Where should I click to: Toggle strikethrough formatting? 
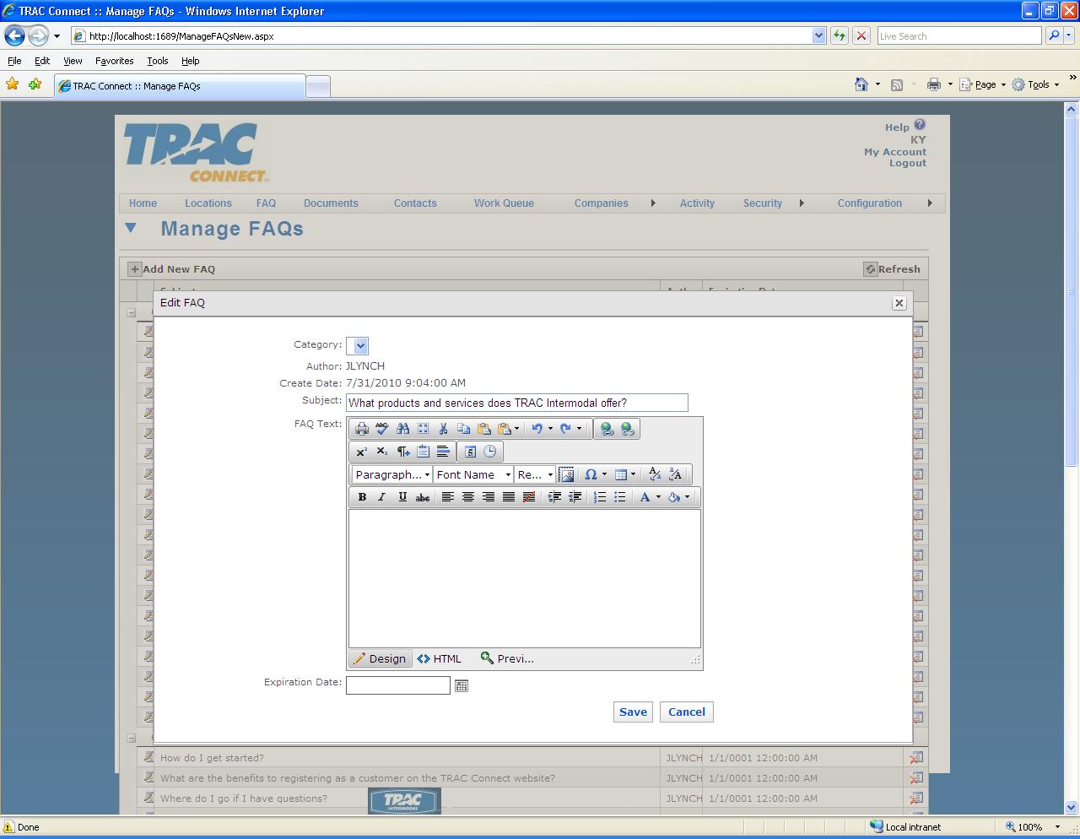pos(423,497)
